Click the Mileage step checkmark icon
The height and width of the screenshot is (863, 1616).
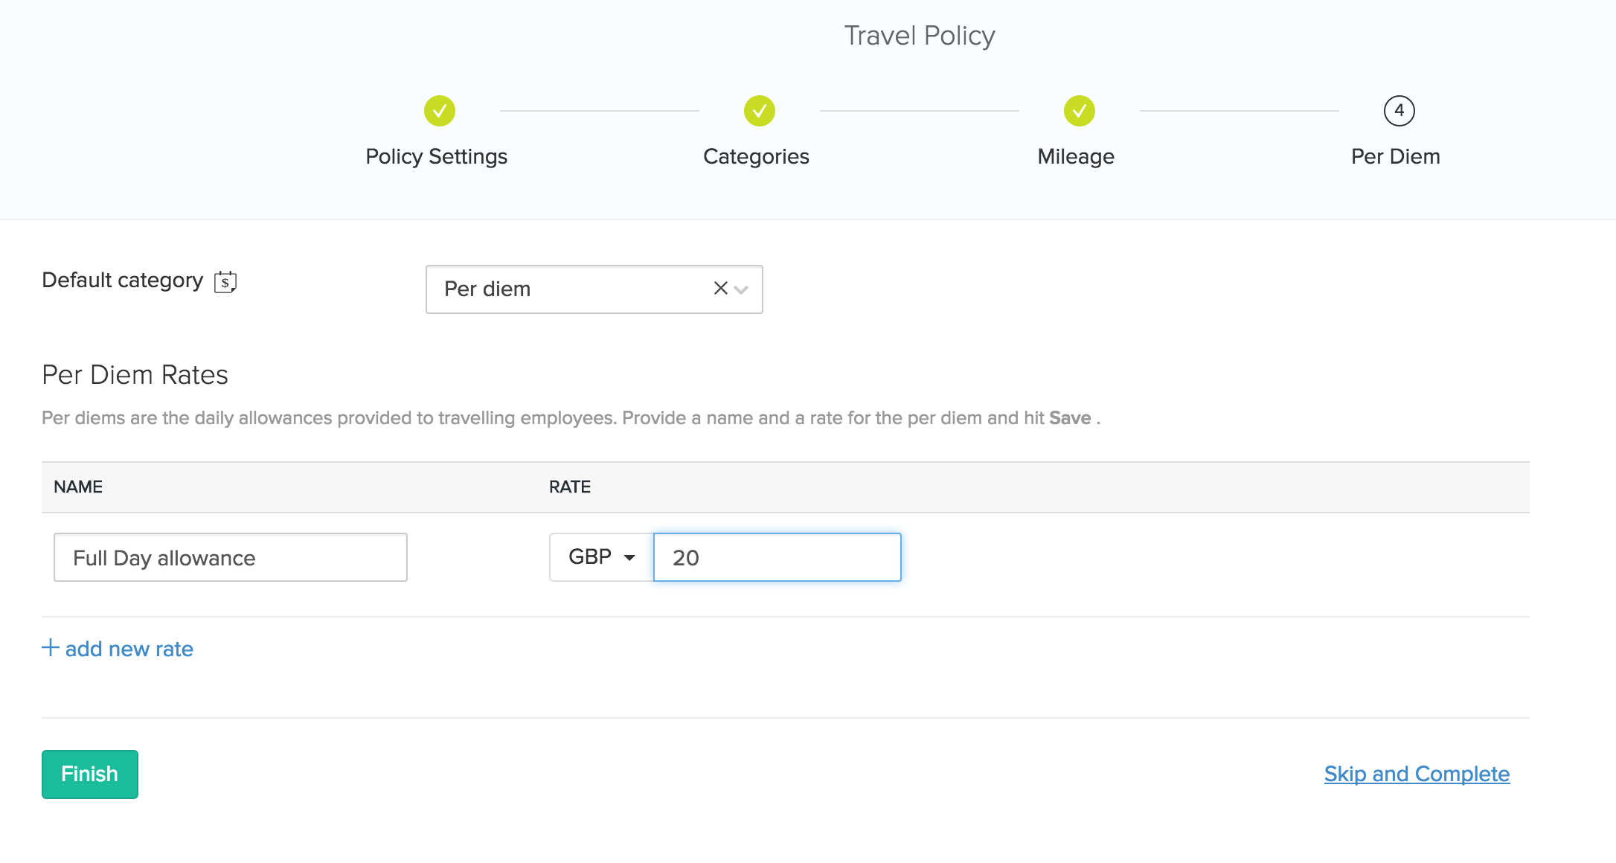(1079, 111)
